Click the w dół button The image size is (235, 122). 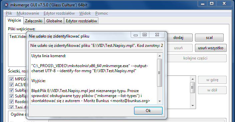coord(212,90)
